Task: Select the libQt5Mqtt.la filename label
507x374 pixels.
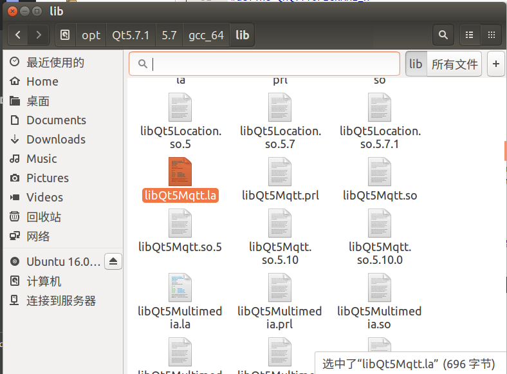Action: [x=180, y=196]
